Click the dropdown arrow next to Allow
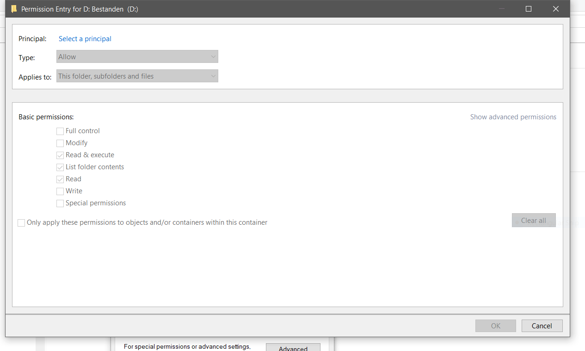 [213, 56]
